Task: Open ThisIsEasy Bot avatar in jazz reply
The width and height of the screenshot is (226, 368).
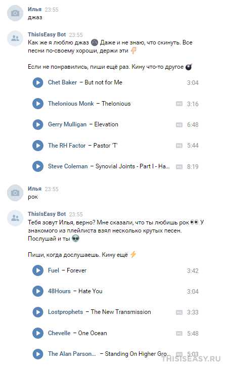Action: coord(15,38)
